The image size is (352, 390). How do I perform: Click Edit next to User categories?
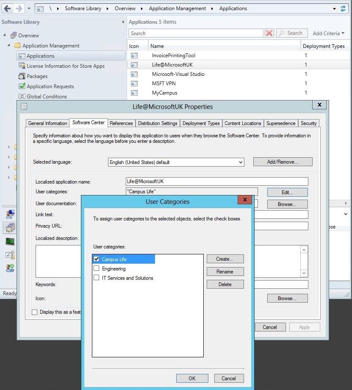point(287,192)
